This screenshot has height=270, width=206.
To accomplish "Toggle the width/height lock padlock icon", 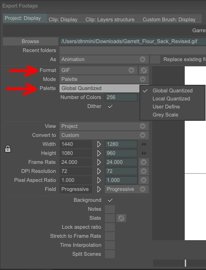I will (8, 149).
